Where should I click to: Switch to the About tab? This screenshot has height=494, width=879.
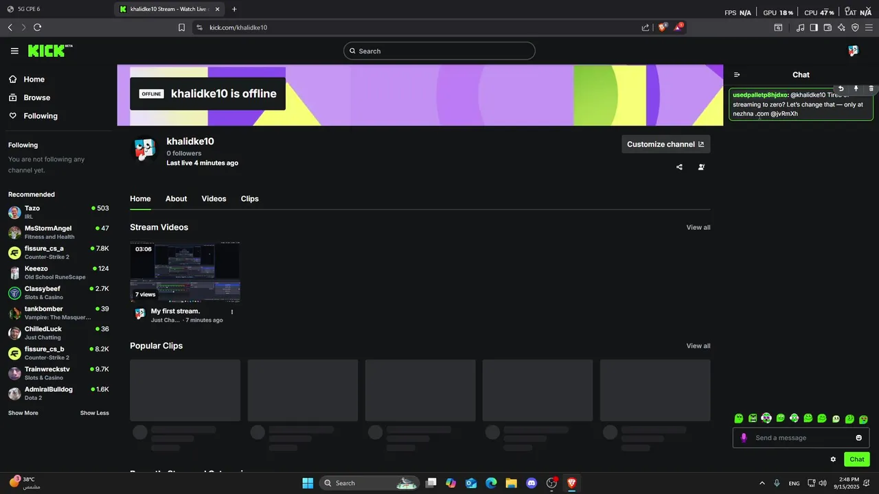pos(176,199)
